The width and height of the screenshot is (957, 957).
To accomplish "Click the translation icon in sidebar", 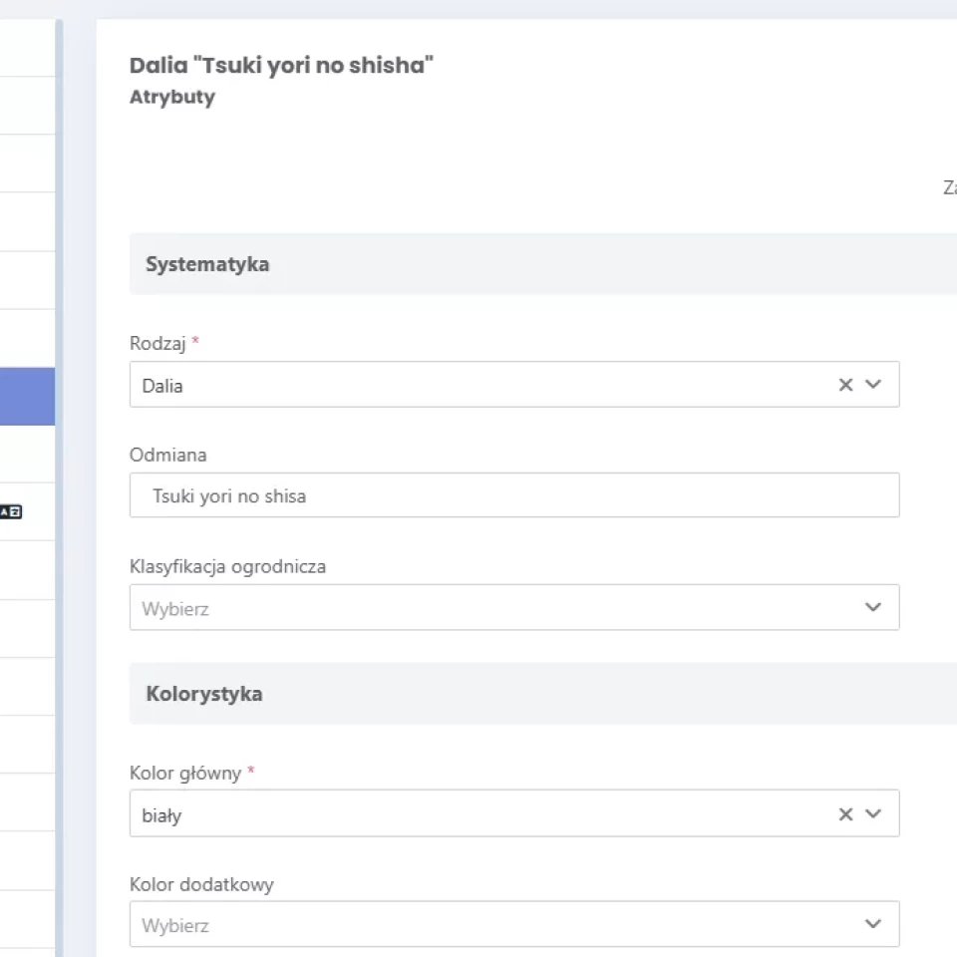I will (x=10, y=511).
